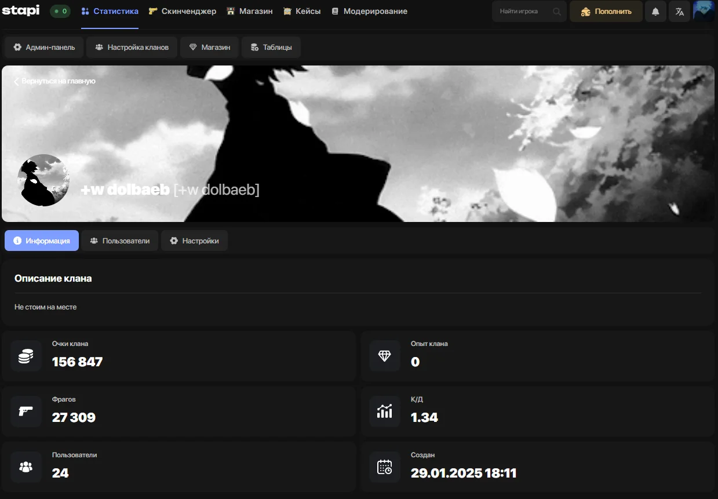Viewport: 718px width, 499px height.
Task: Switch to the Настройки tab
Action: pos(194,241)
